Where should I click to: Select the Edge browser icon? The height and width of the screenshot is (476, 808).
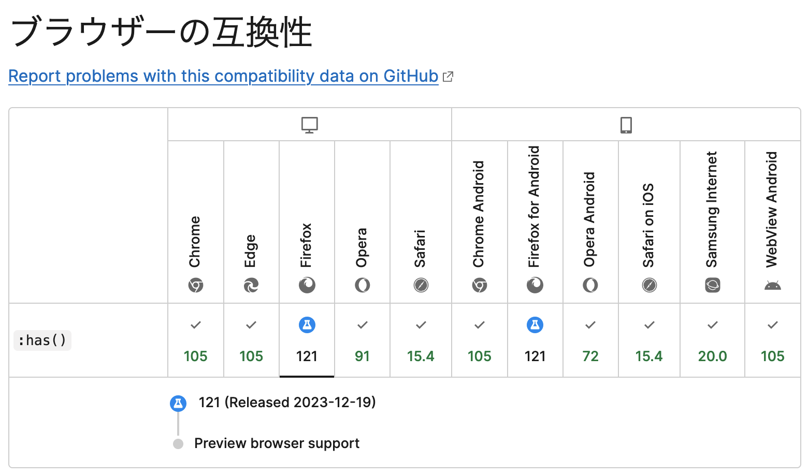[x=251, y=285]
